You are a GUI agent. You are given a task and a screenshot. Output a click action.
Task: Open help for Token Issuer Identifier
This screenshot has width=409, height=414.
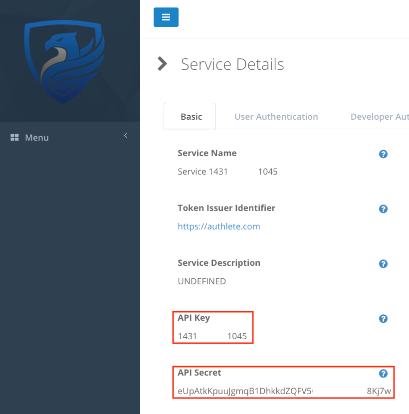[383, 209]
